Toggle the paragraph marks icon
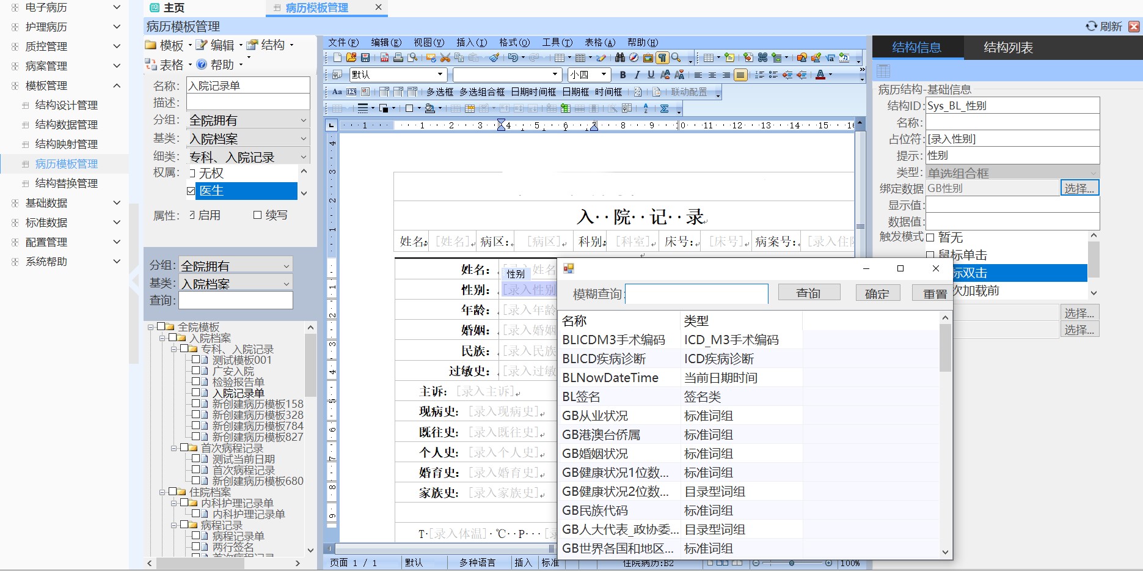The height and width of the screenshot is (571, 1143). (x=662, y=57)
